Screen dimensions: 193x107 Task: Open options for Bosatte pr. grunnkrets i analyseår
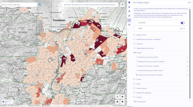click(x=187, y=66)
